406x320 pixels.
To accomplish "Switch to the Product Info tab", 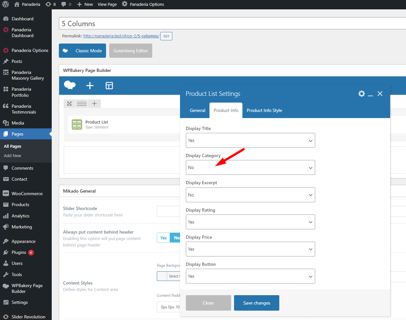I will coord(226,110).
